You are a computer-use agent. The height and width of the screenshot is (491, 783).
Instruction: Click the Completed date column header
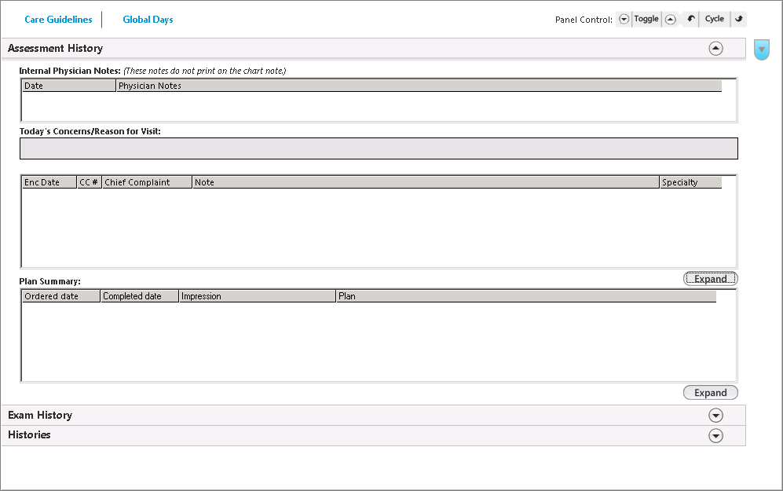coord(140,296)
